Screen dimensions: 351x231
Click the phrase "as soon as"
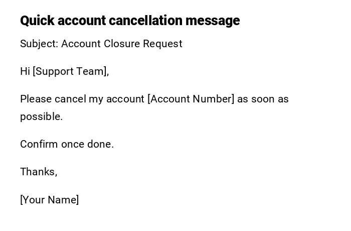pos(263,99)
